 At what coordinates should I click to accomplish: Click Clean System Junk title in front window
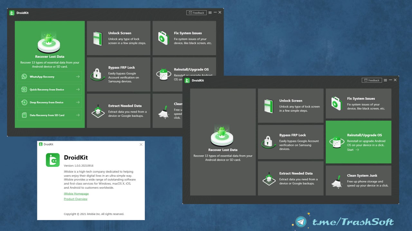tap(362, 175)
